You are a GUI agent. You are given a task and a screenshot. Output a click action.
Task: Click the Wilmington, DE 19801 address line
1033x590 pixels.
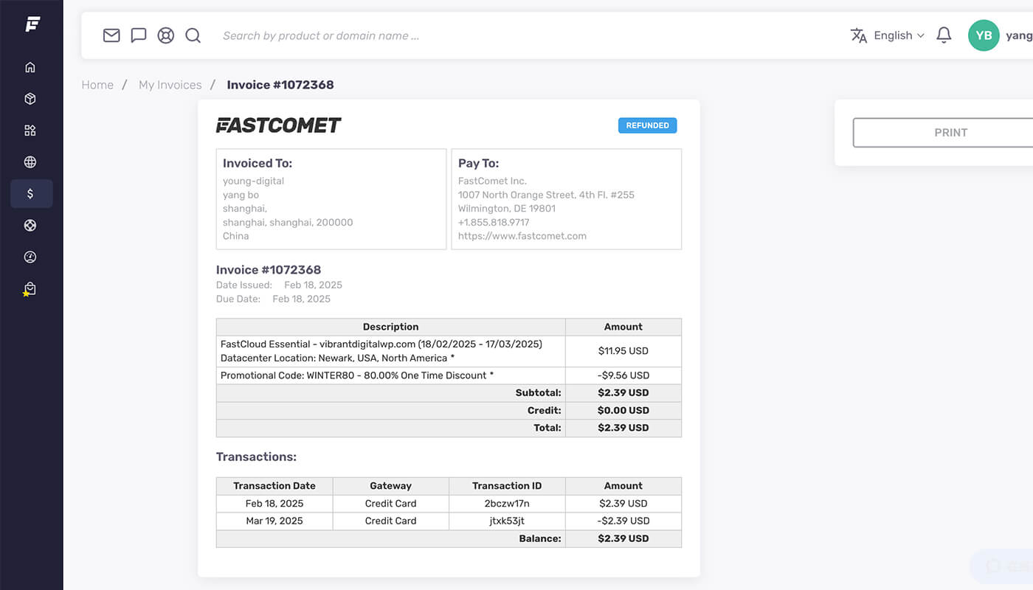coord(507,209)
